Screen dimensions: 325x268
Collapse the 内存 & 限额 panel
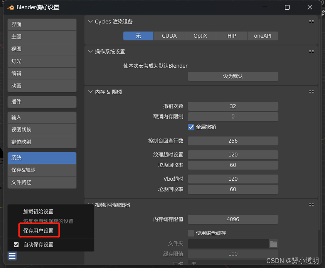(90, 92)
